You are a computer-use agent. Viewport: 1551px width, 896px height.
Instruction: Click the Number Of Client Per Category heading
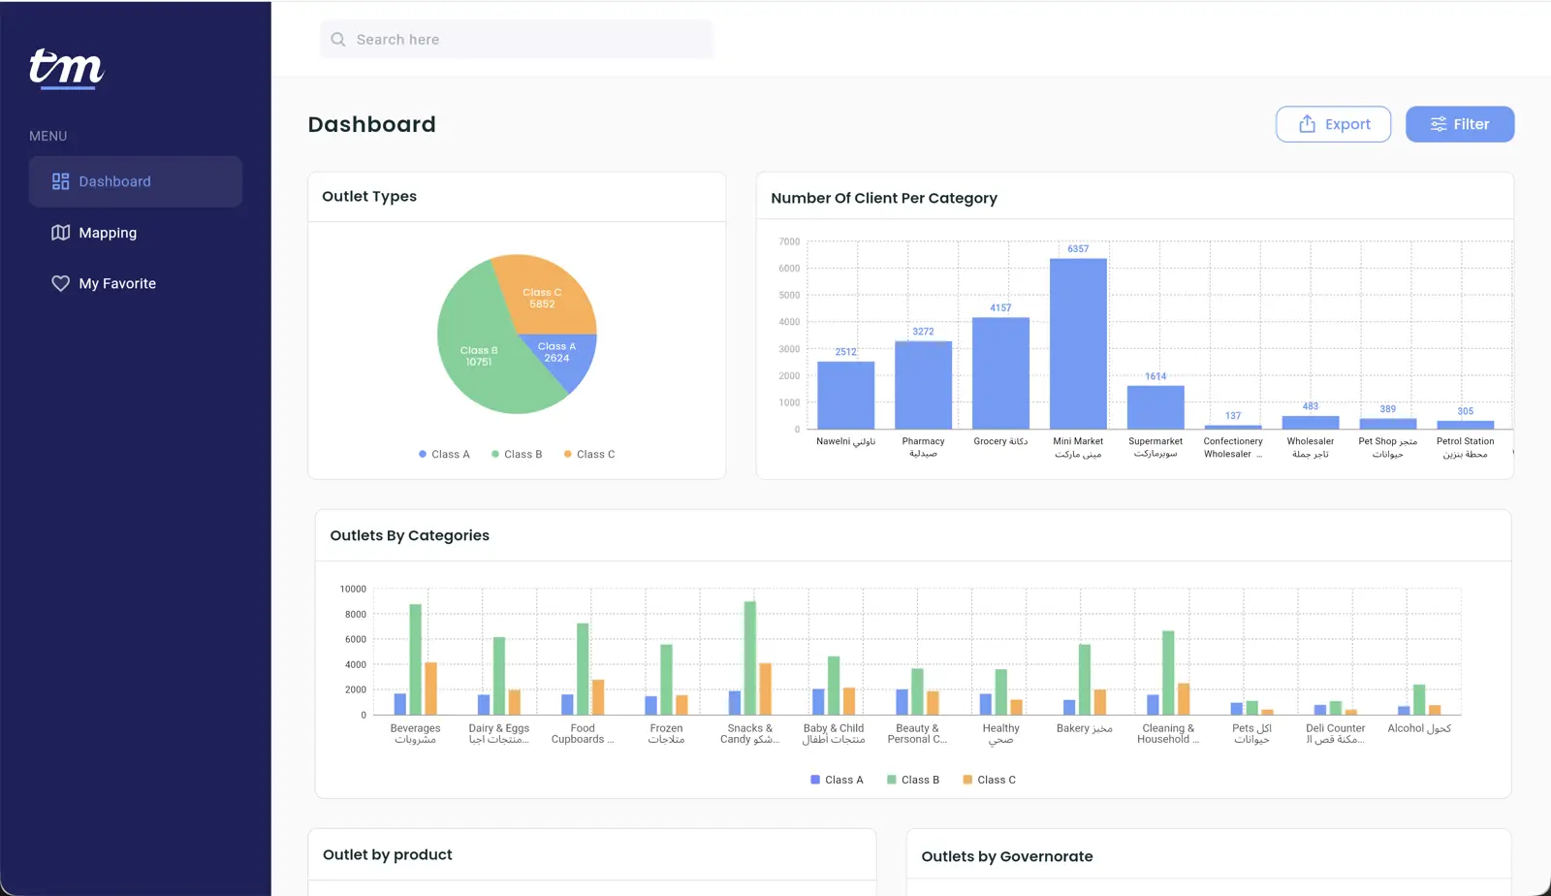[884, 198]
